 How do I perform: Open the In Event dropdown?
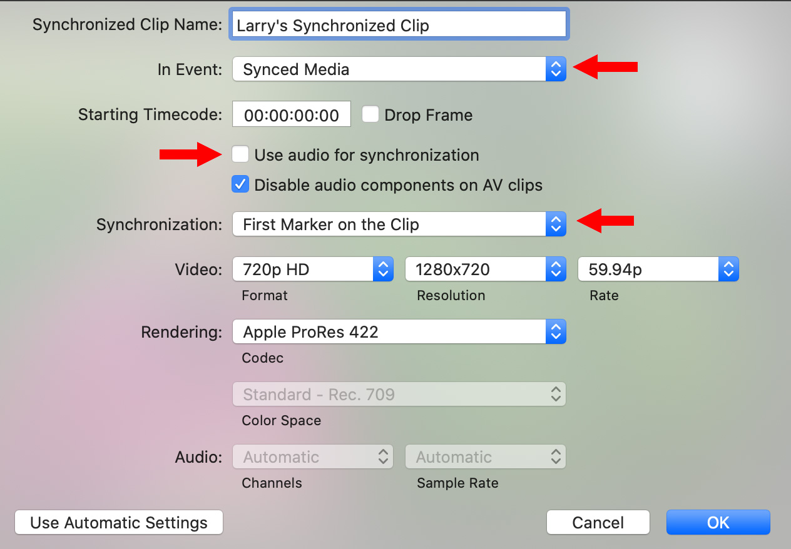399,69
